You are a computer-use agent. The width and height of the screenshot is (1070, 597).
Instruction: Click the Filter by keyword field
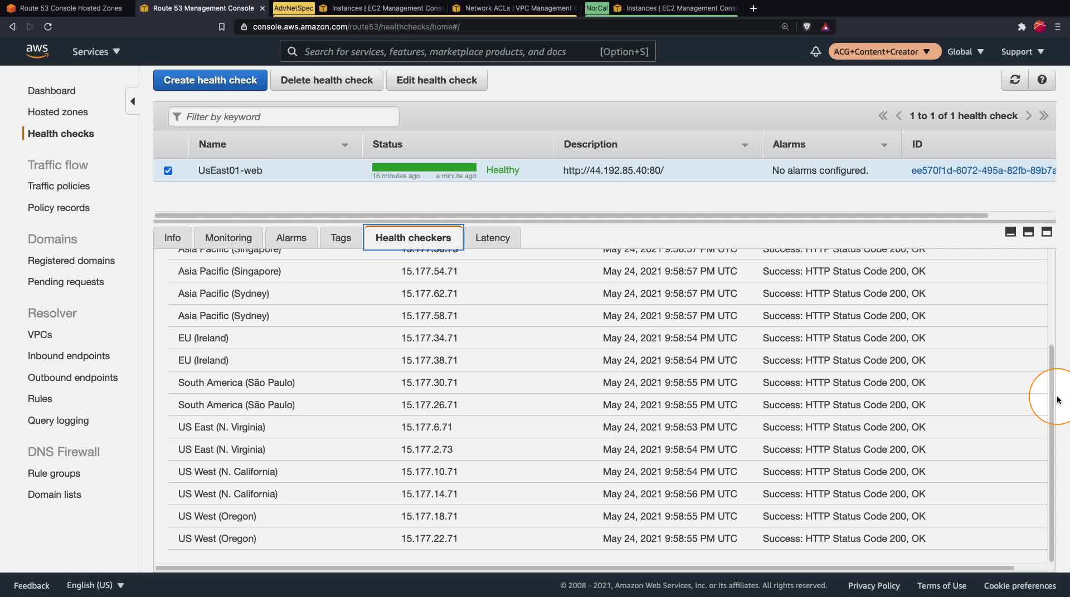click(284, 116)
